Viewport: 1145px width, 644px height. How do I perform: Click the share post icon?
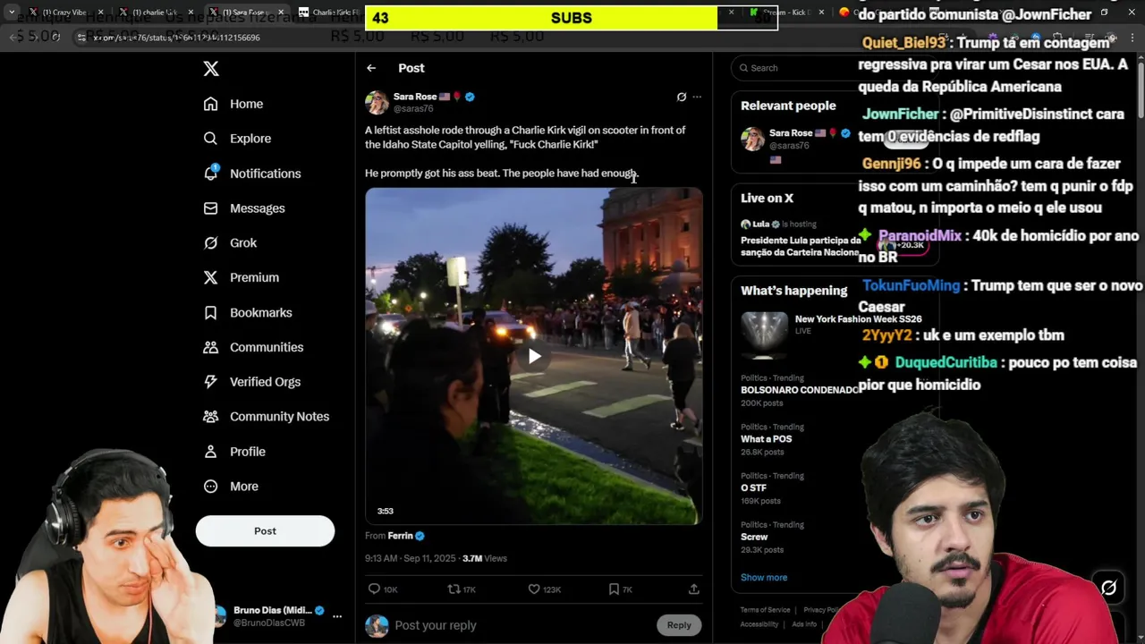[693, 589]
